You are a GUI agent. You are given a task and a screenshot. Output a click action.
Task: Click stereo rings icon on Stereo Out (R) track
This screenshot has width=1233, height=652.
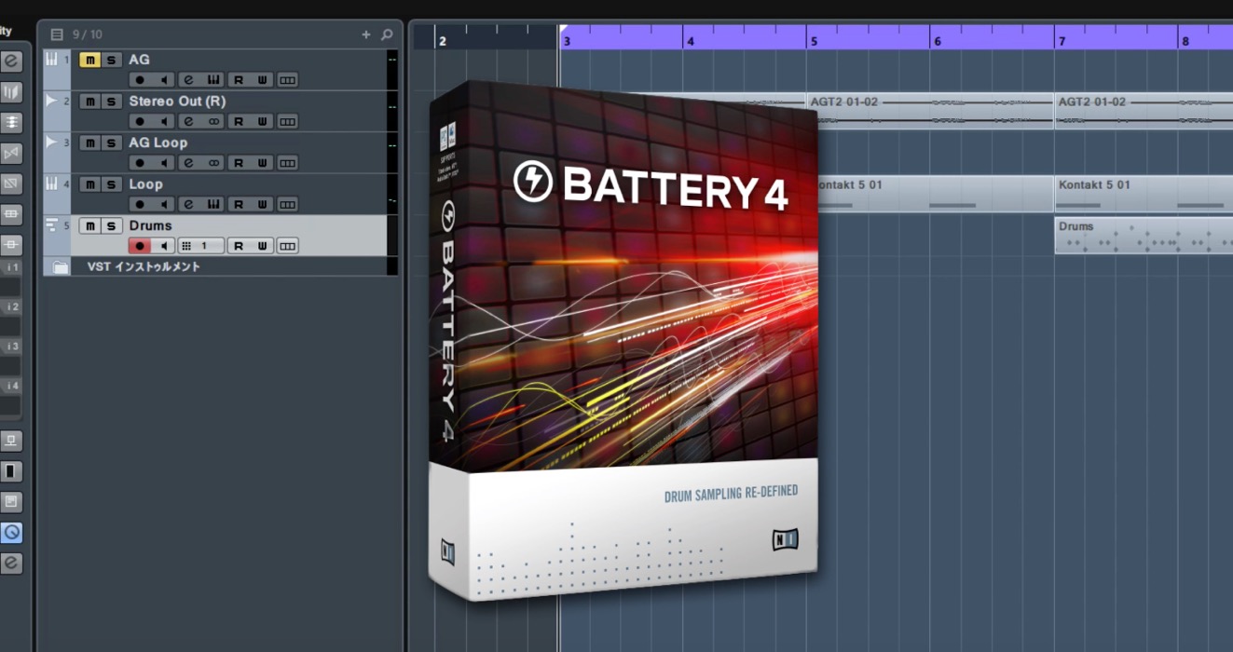click(213, 121)
